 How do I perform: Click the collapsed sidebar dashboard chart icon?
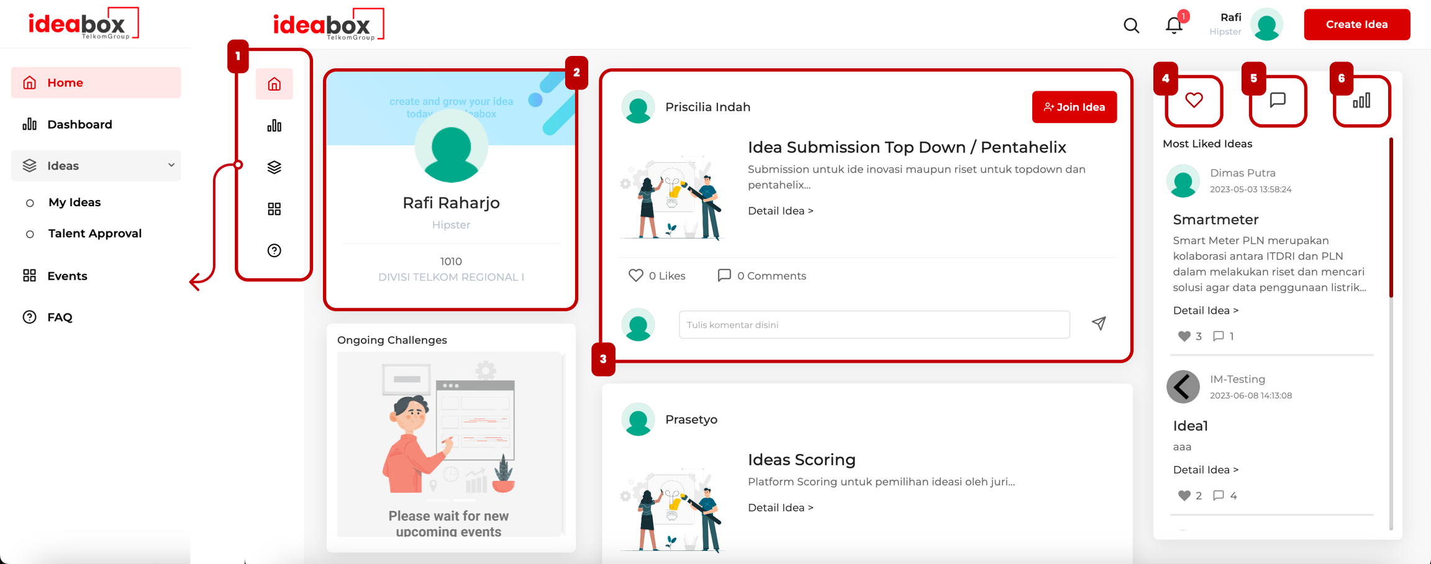pos(274,126)
